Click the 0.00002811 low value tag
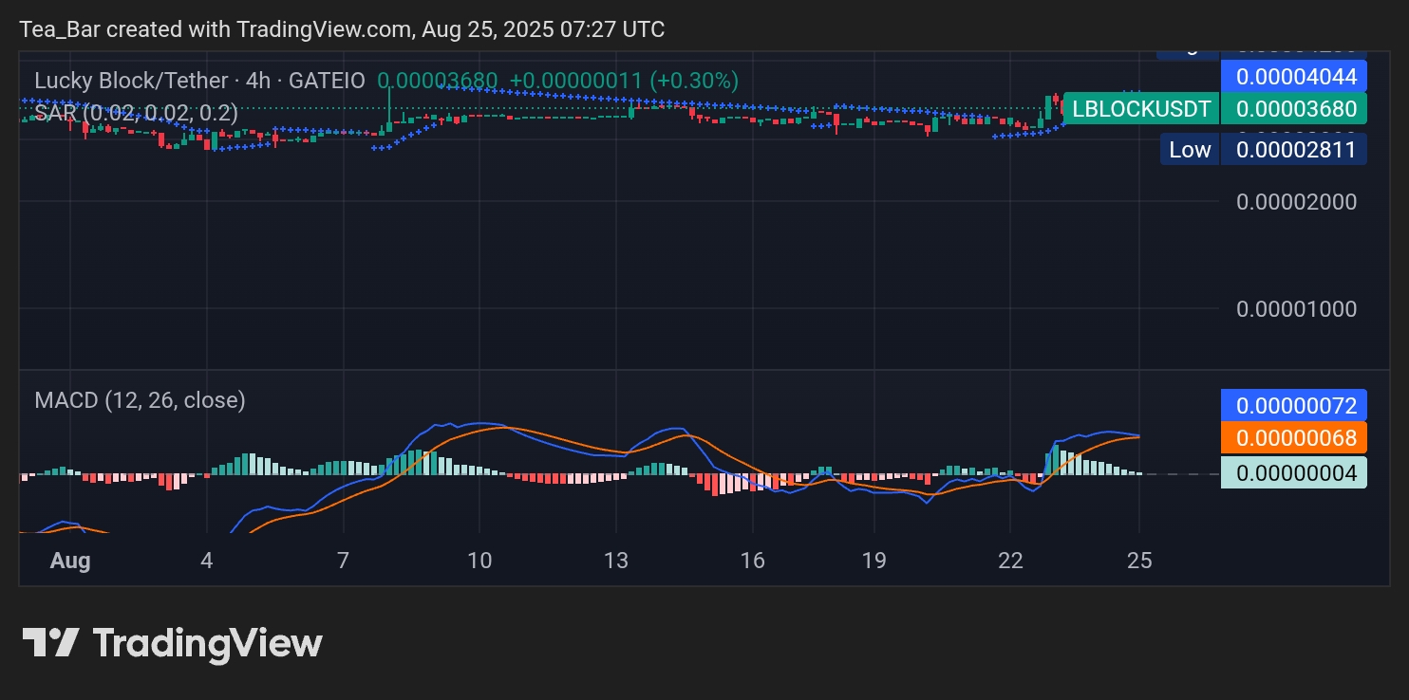 [x=1294, y=149]
